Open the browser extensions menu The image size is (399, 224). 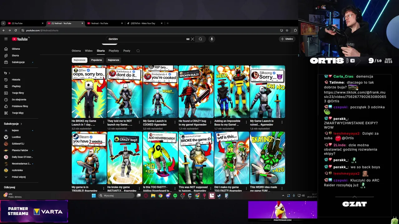(x=296, y=30)
